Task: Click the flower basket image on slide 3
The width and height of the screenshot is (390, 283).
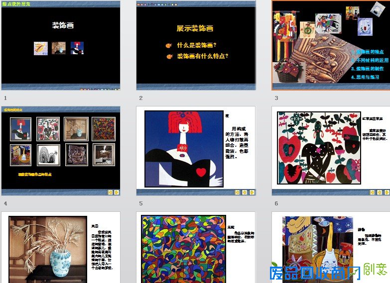Action: (x=285, y=73)
